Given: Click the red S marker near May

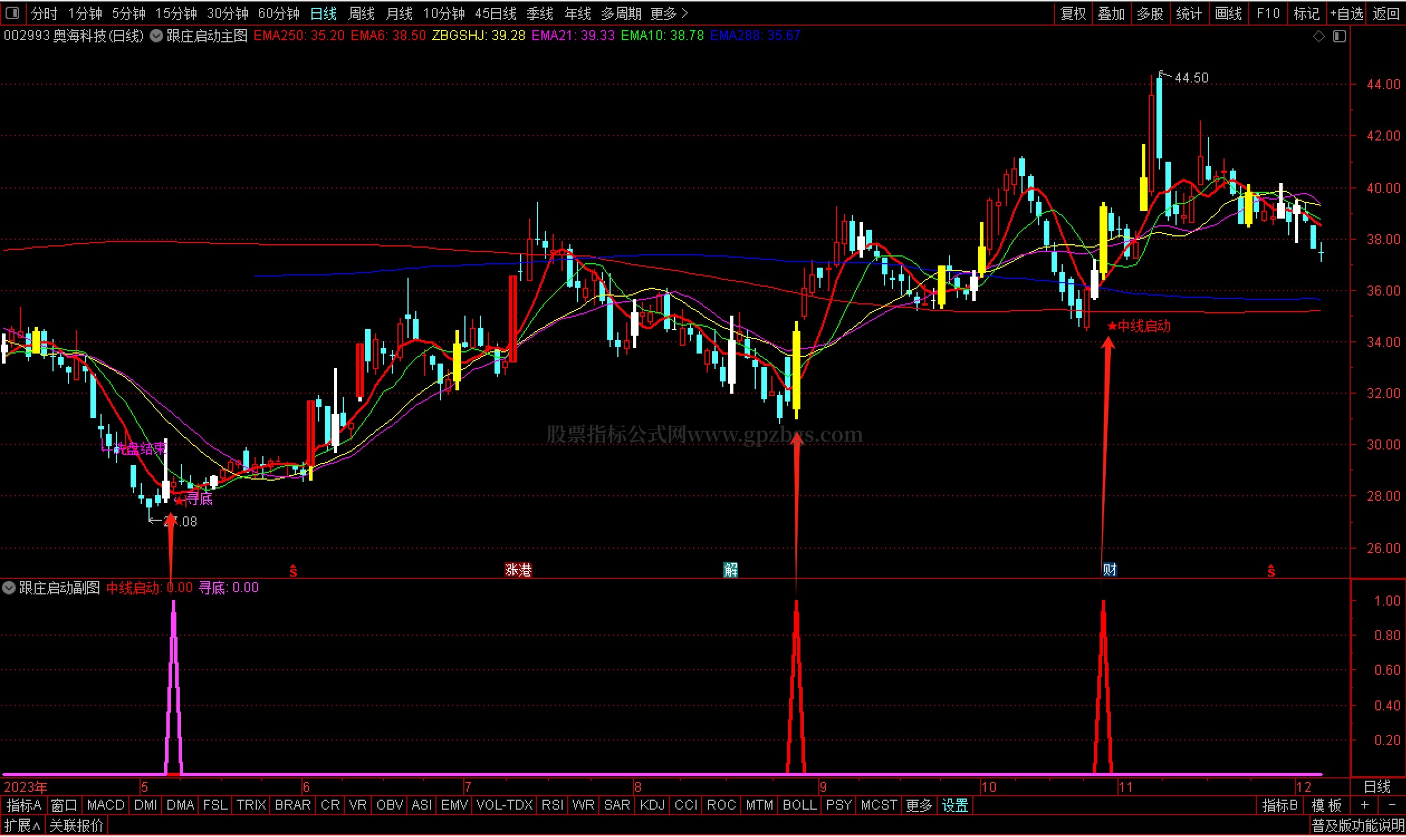Looking at the screenshot, I should coord(294,572).
